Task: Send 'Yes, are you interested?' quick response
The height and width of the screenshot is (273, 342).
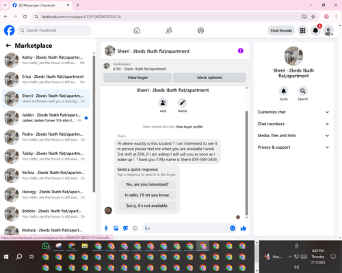Action: pos(147,184)
